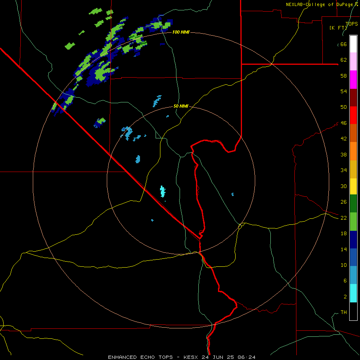Click the 'TOPS' legend heading
This screenshot has width=360, height=360.
point(352,24)
